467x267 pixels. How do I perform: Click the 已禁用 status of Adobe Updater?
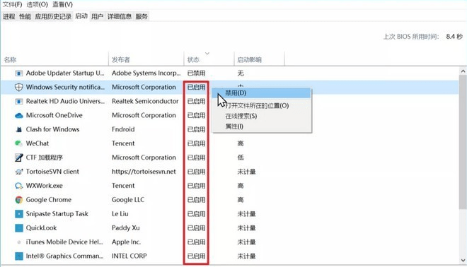point(196,73)
